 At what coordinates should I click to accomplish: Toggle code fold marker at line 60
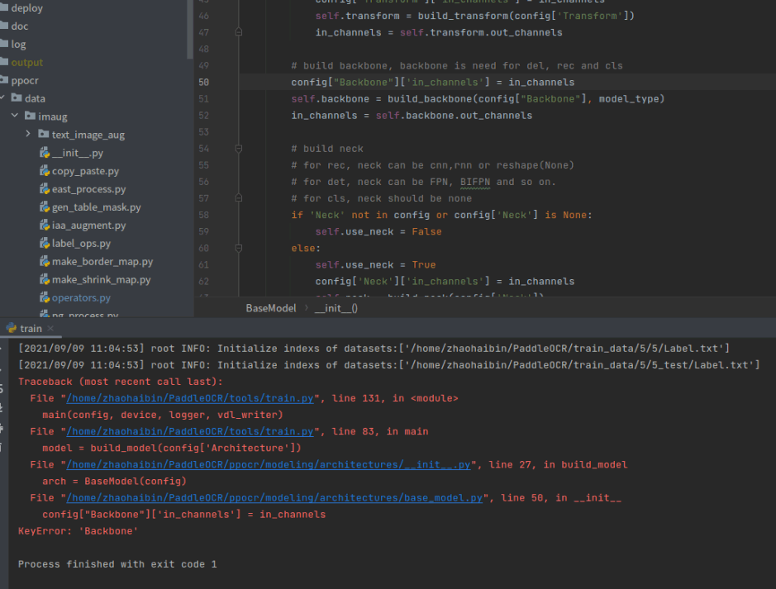tap(239, 248)
